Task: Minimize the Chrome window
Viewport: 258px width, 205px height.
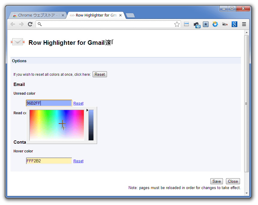Action: point(224,9)
